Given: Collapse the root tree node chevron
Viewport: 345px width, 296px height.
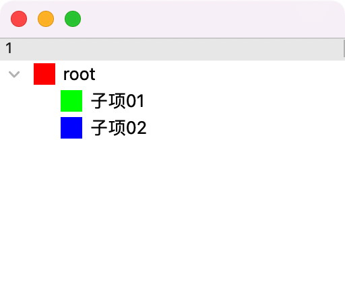Looking at the screenshot, I should click(14, 74).
